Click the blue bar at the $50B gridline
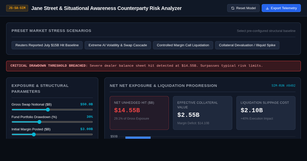The height and width of the screenshot is (161, 307). 138,137
